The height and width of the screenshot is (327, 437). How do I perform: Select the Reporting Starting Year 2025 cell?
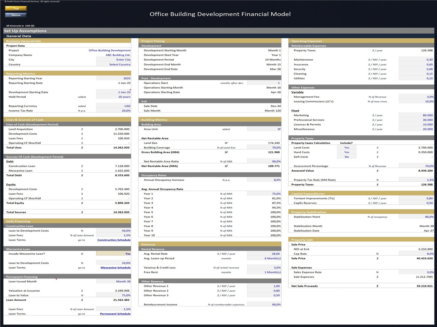point(113,78)
